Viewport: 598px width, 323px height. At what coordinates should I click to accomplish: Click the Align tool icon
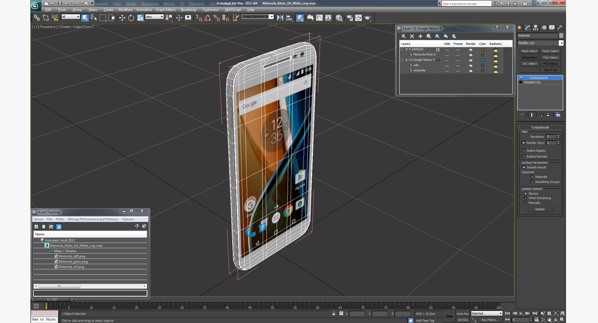pos(289,18)
